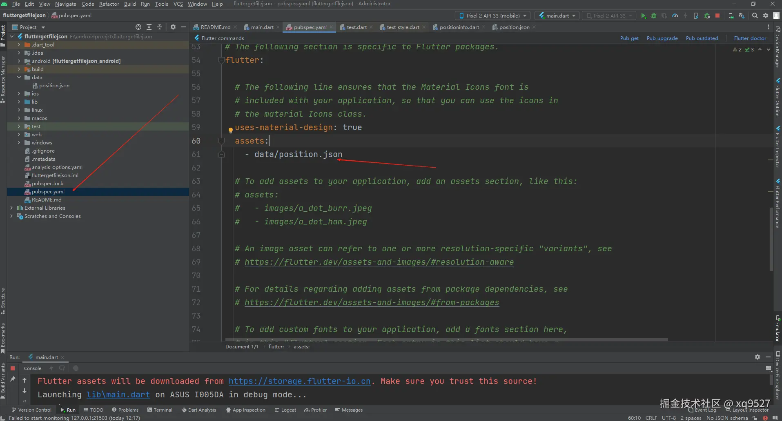Stop the app with the red square
The width and height of the screenshot is (782, 421).
click(717, 16)
